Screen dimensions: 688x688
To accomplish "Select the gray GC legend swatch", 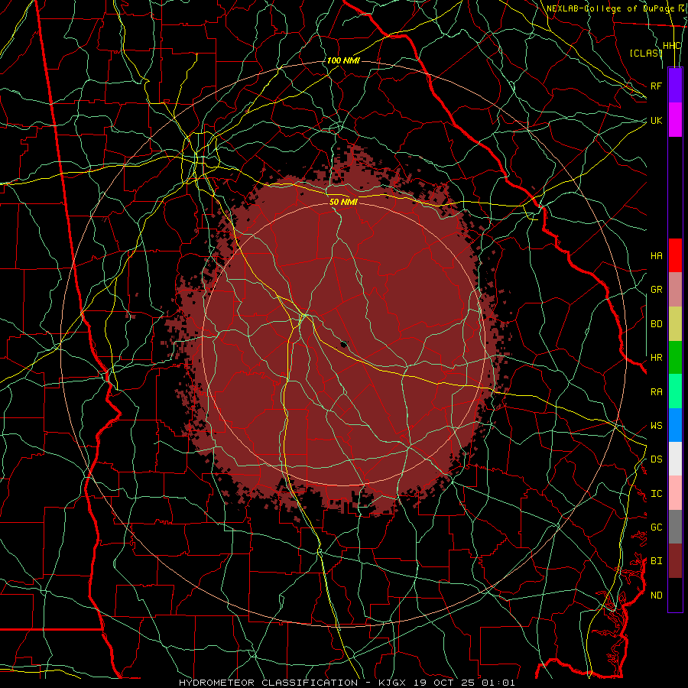I will coord(675,527).
